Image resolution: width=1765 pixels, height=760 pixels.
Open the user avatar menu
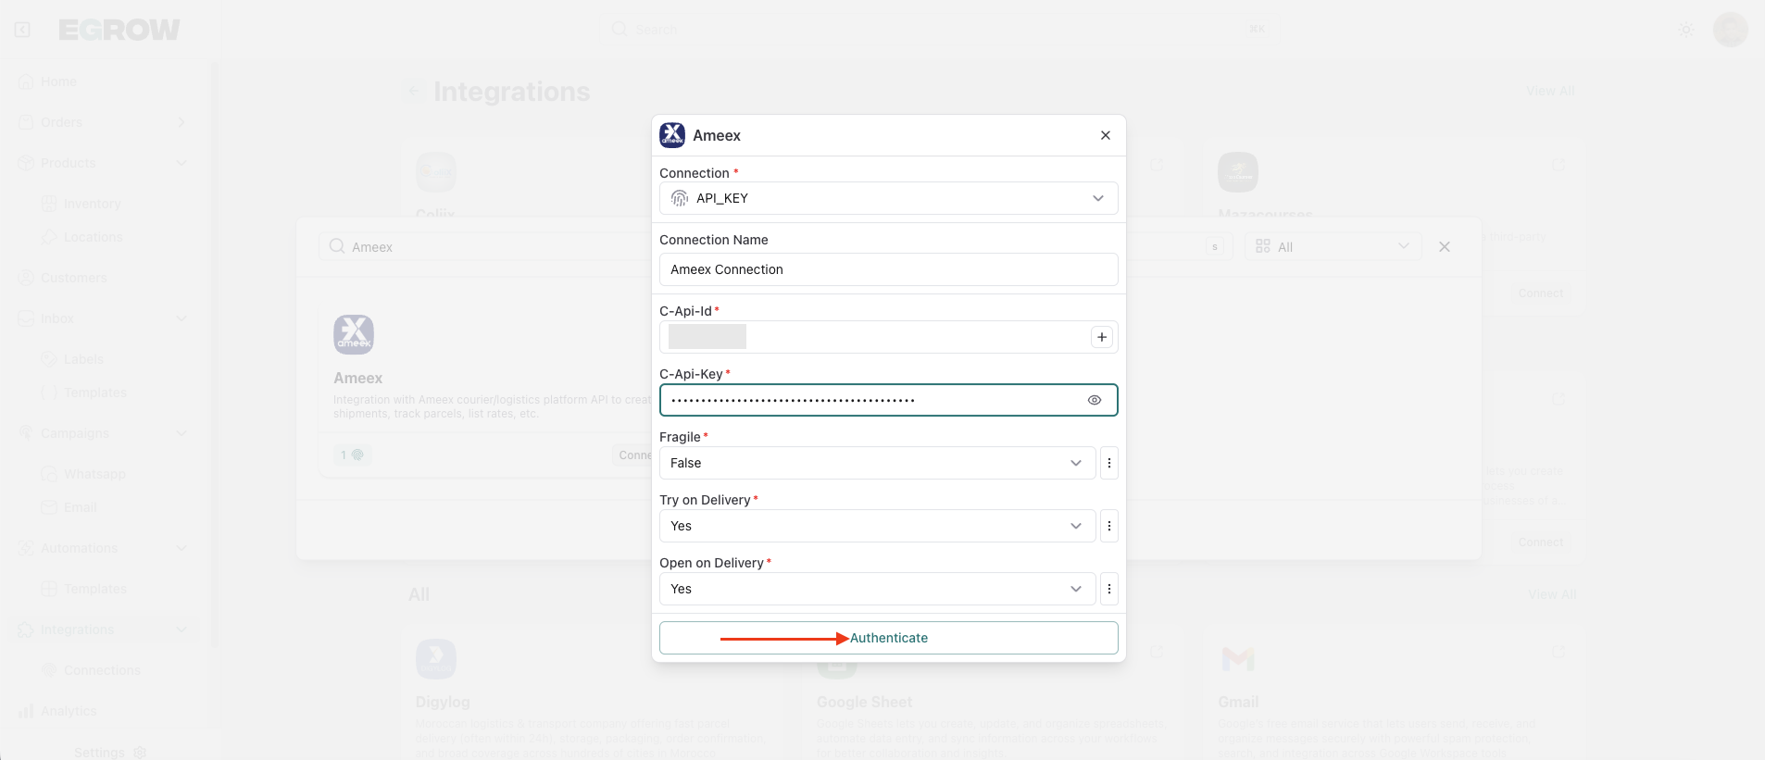[x=1730, y=30]
